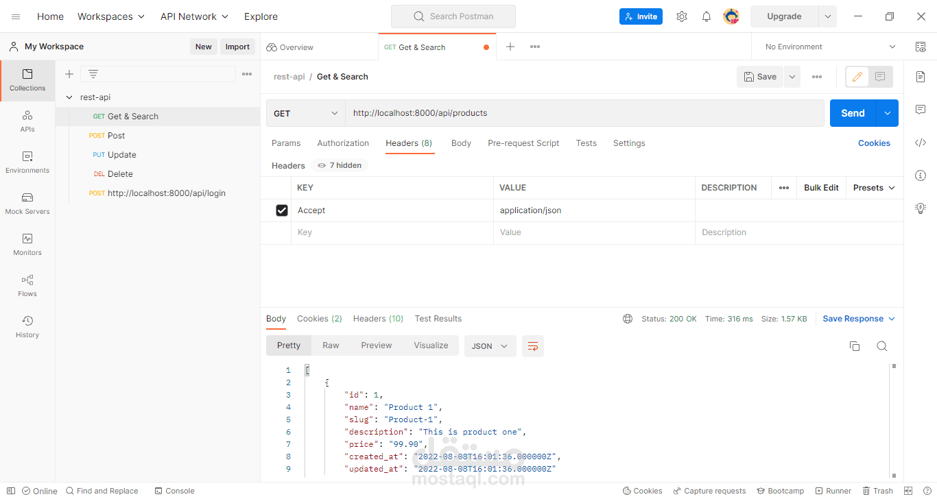Toggle the response line wrap icon

click(533, 346)
